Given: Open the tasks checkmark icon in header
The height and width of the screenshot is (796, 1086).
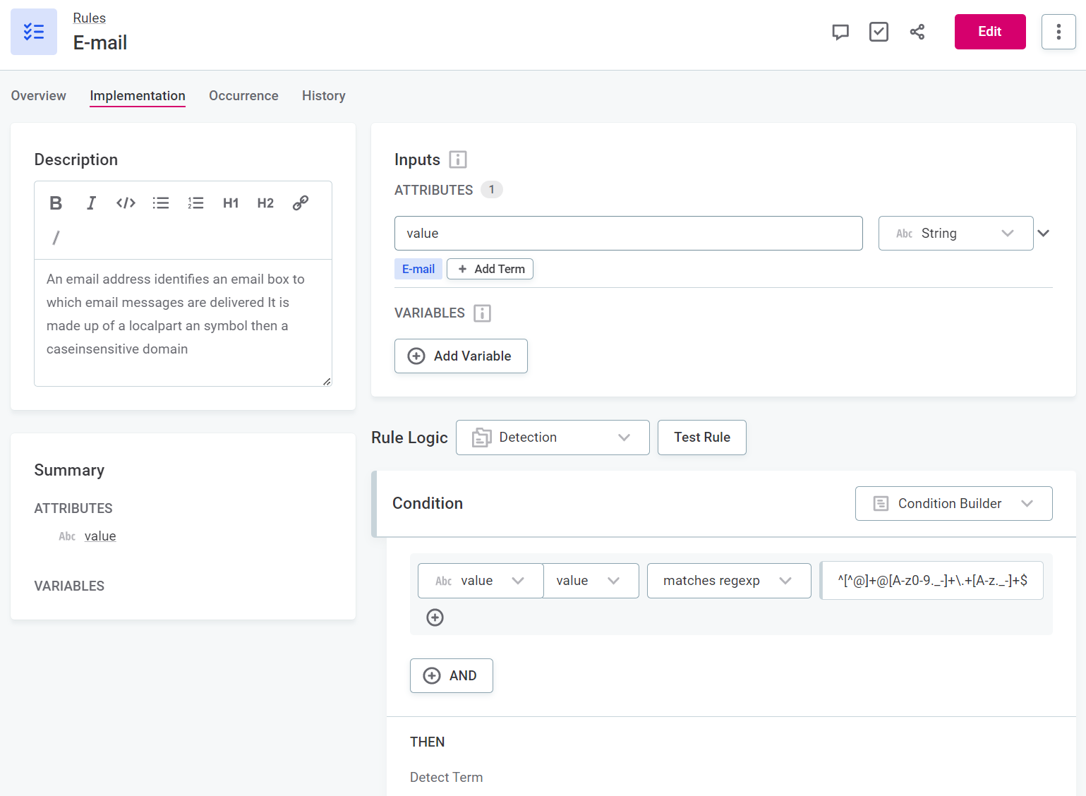Looking at the screenshot, I should pyautogui.click(x=879, y=32).
